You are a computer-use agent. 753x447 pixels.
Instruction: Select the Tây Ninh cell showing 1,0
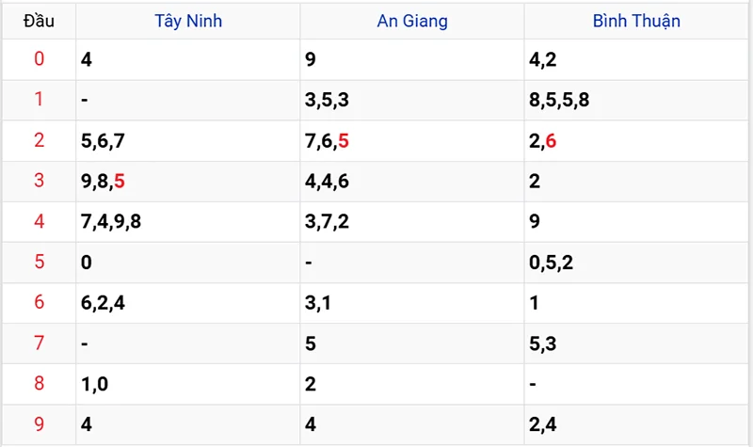[95, 384]
